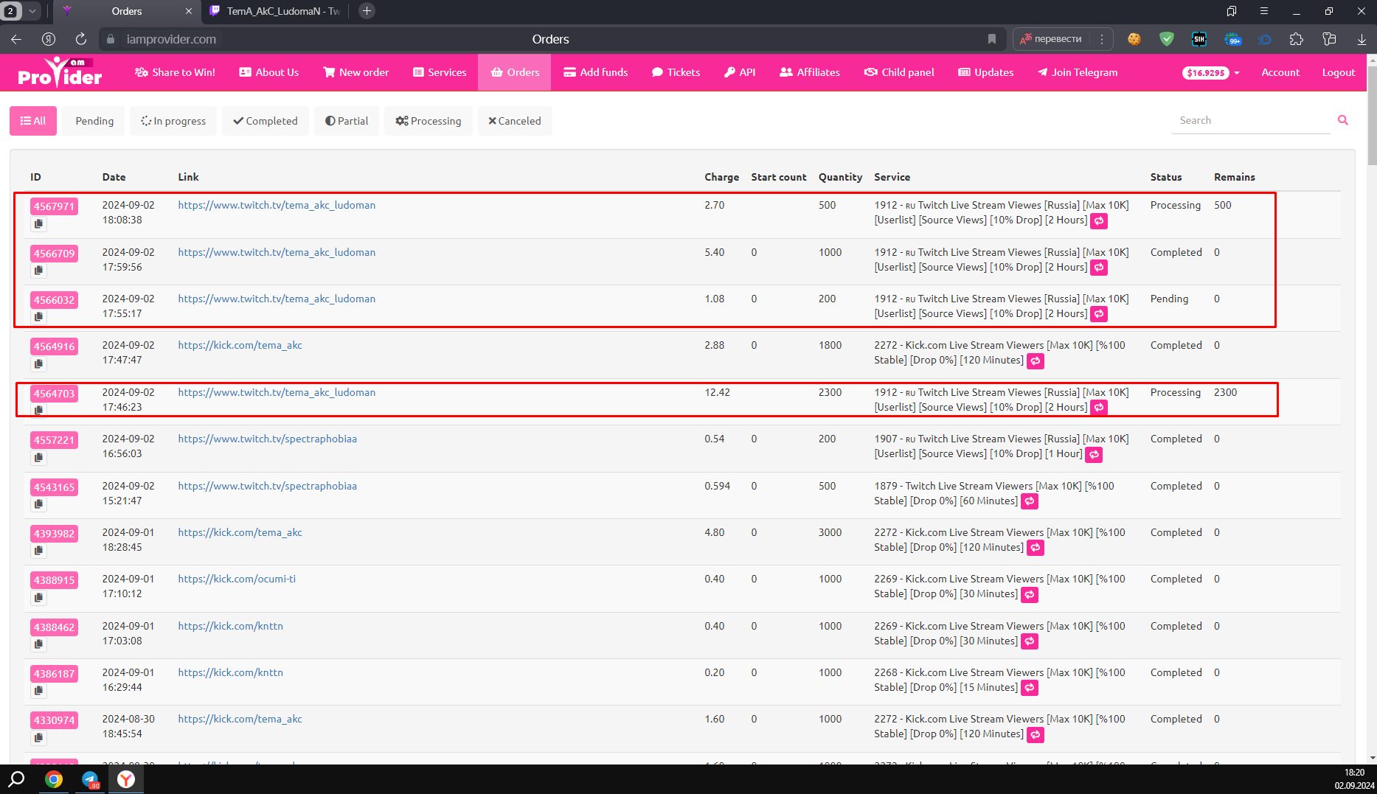Log out using the Logout link
This screenshot has width=1377, height=794.
tap(1339, 72)
